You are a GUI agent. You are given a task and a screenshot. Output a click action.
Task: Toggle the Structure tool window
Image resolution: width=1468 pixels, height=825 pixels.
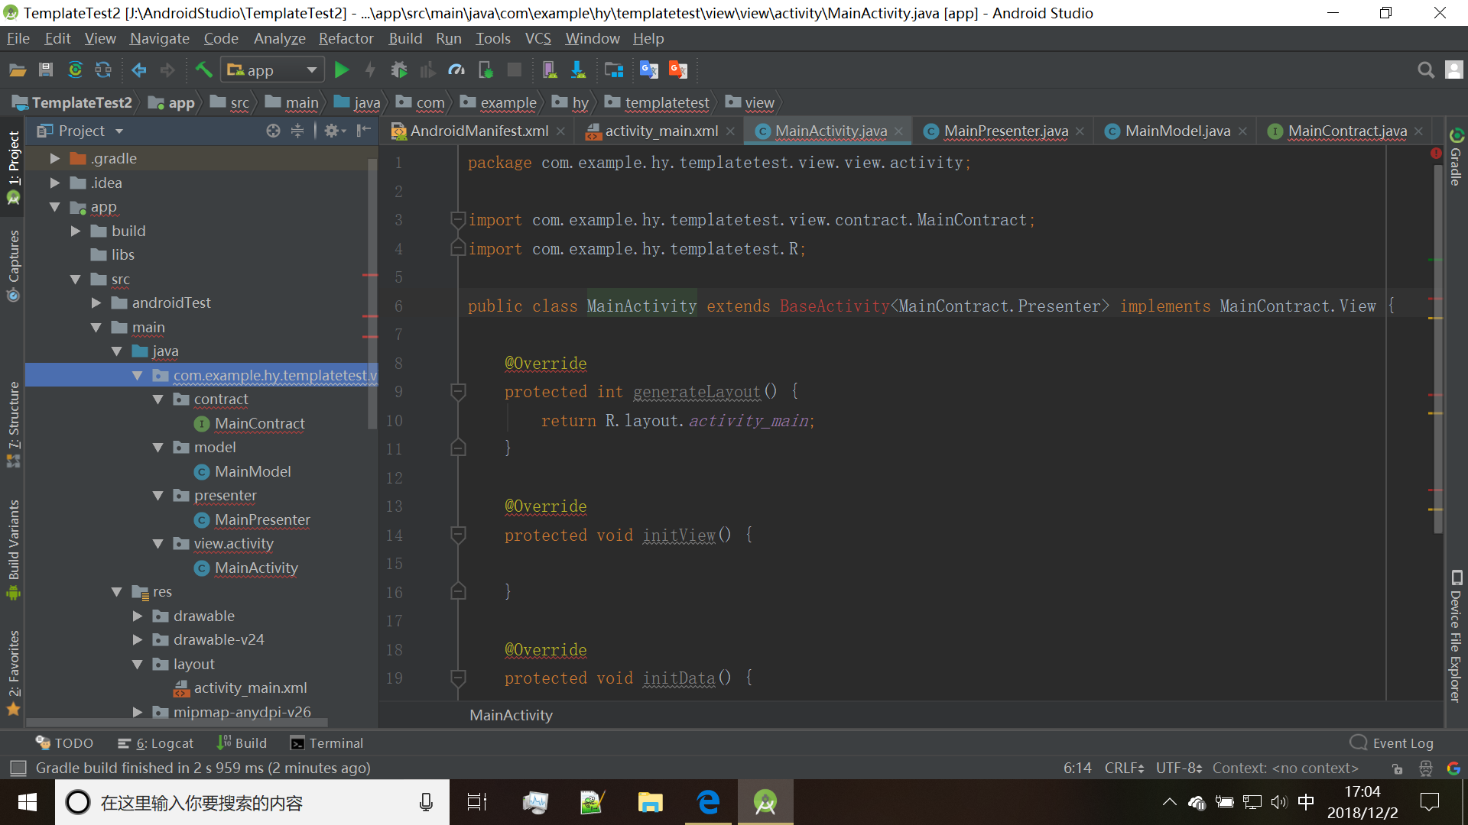coord(13,423)
